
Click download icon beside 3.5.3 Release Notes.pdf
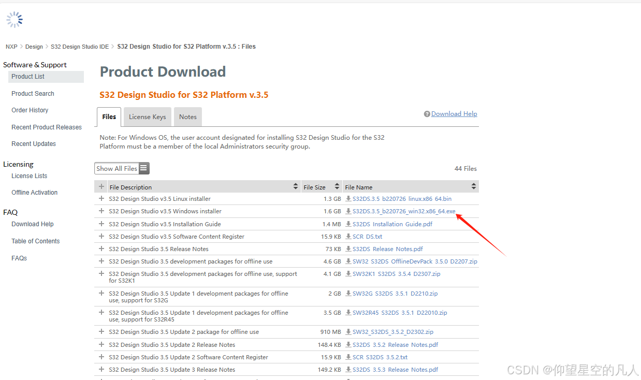[x=348, y=370]
